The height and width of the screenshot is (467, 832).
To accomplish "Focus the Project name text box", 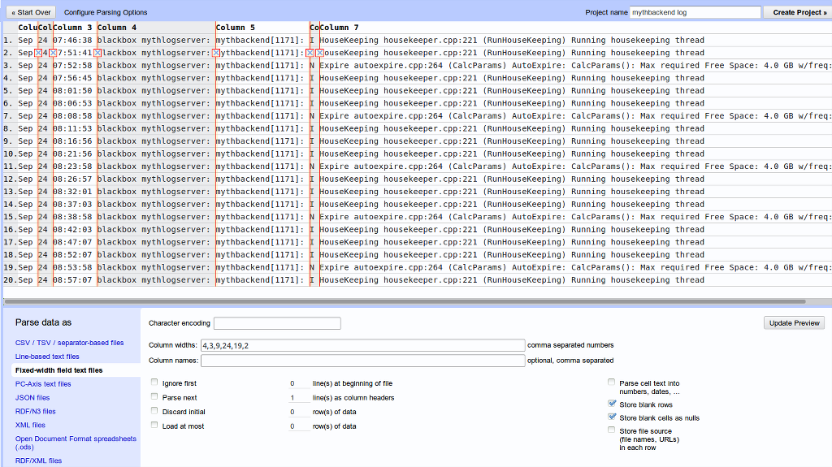I will (x=695, y=13).
